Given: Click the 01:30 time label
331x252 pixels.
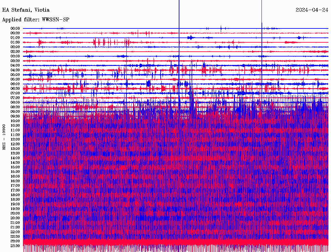Looking at the screenshot, I should tap(15, 42).
